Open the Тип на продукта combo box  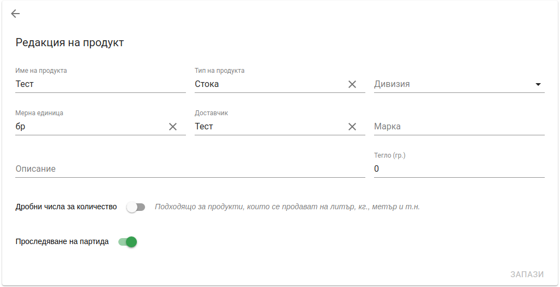[270, 84]
